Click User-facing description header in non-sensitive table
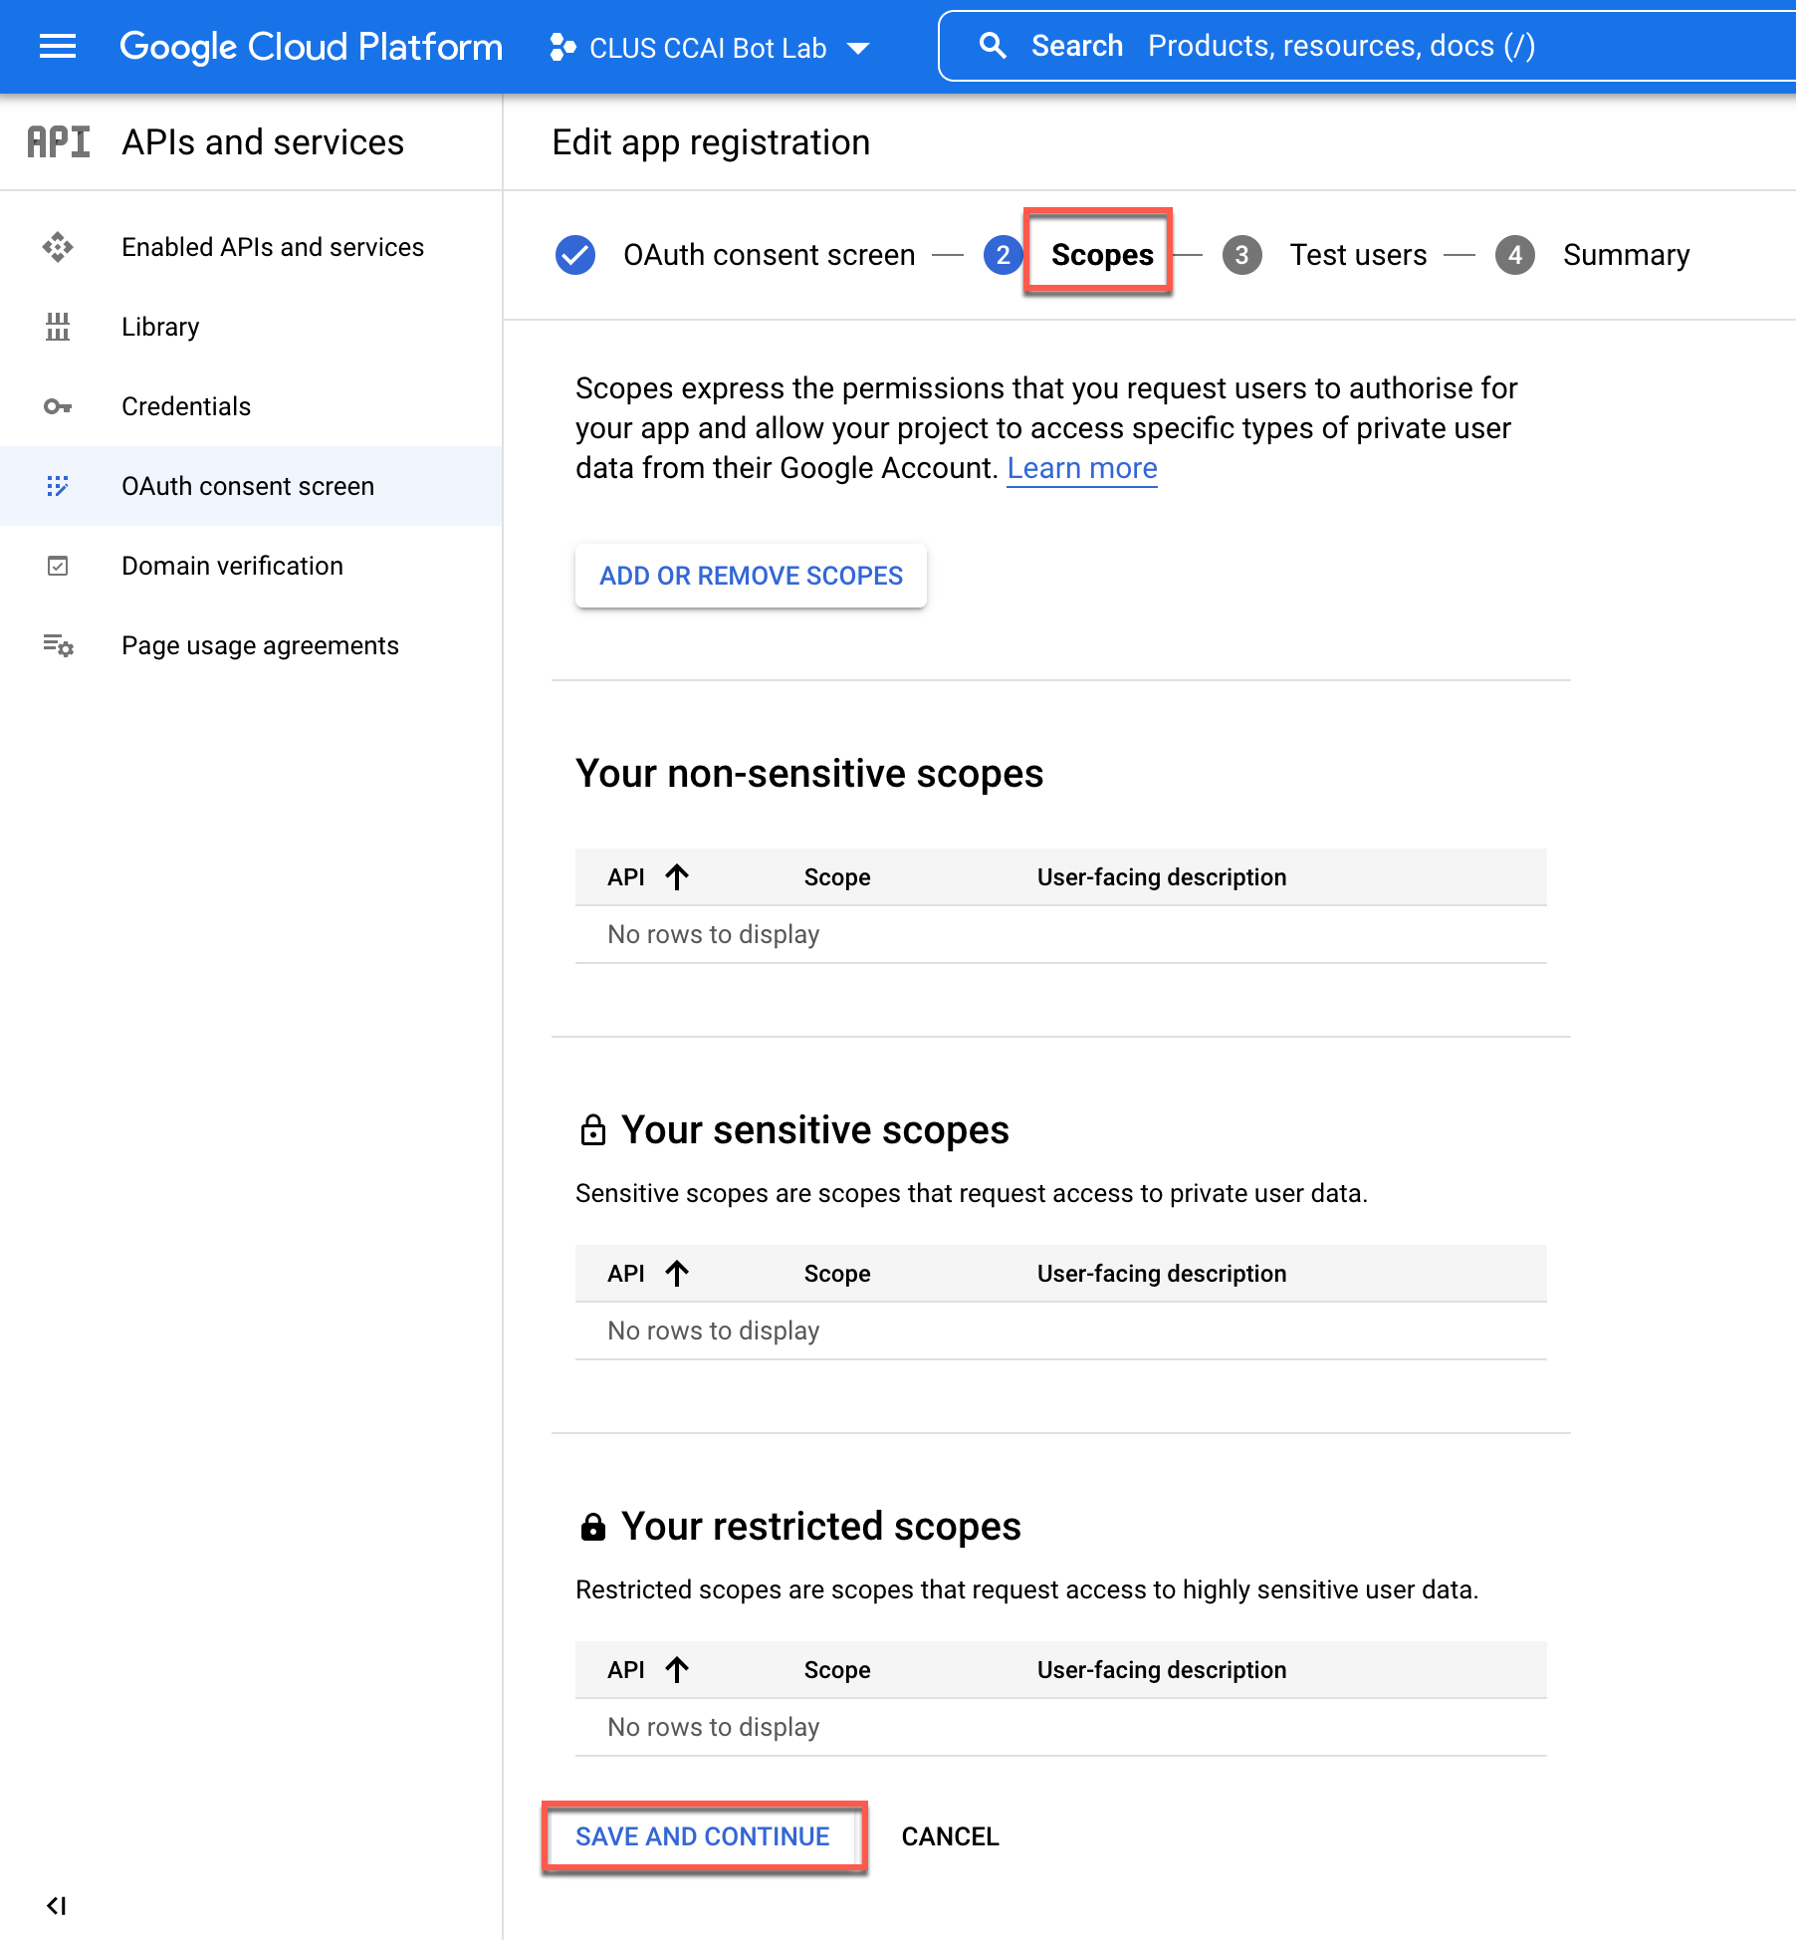1796x1940 pixels. [1162, 877]
